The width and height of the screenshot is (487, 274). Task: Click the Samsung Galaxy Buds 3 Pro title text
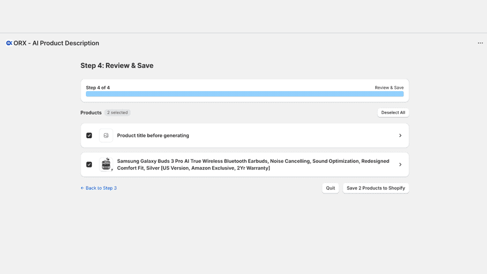253,164
